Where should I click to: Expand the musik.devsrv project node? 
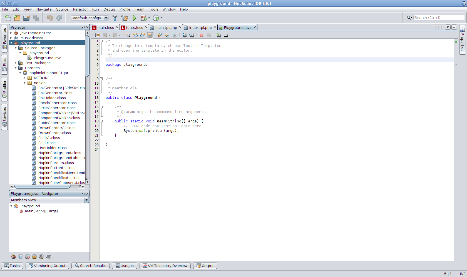coord(11,38)
